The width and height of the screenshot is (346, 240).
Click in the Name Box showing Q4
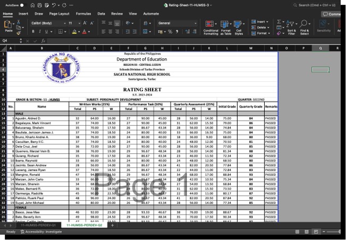coord(10,41)
